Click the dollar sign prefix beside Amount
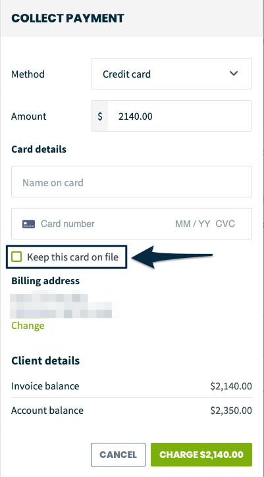This screenshot has width=264, height=477. click(100, 116)
